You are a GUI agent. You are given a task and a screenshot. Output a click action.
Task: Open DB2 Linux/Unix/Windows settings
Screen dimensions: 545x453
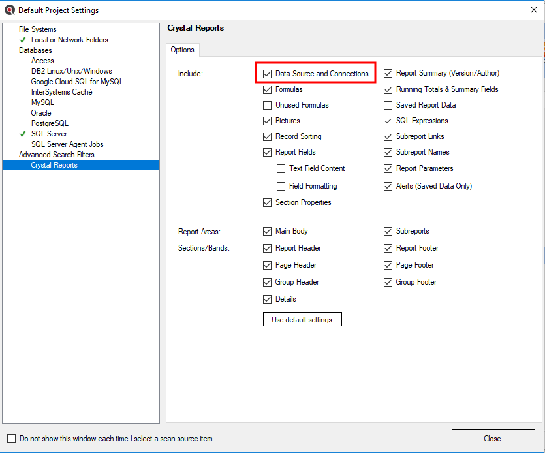pos(72,71)
